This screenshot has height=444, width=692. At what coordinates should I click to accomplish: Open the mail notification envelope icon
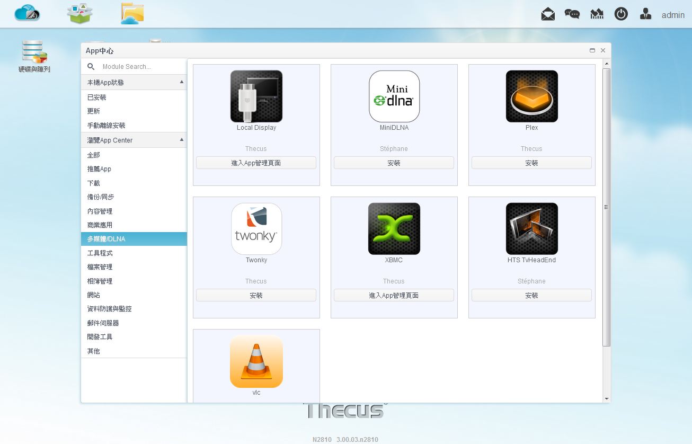click(548, 14)
